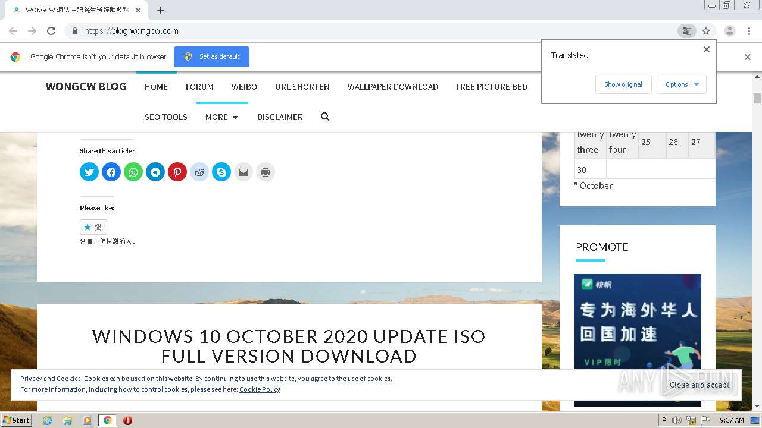Go back to previous page
This screenshot has width=762, height=428.
[13, 31]
